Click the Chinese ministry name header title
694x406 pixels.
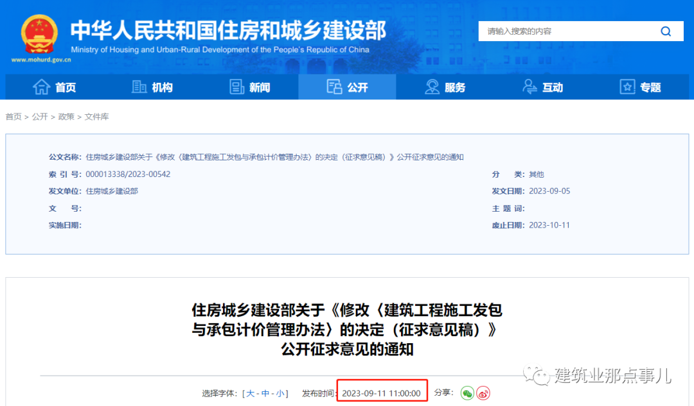pos(228,30)
